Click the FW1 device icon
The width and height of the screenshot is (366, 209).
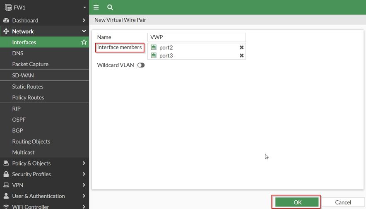pyautogui.click(x=8, y=8)
